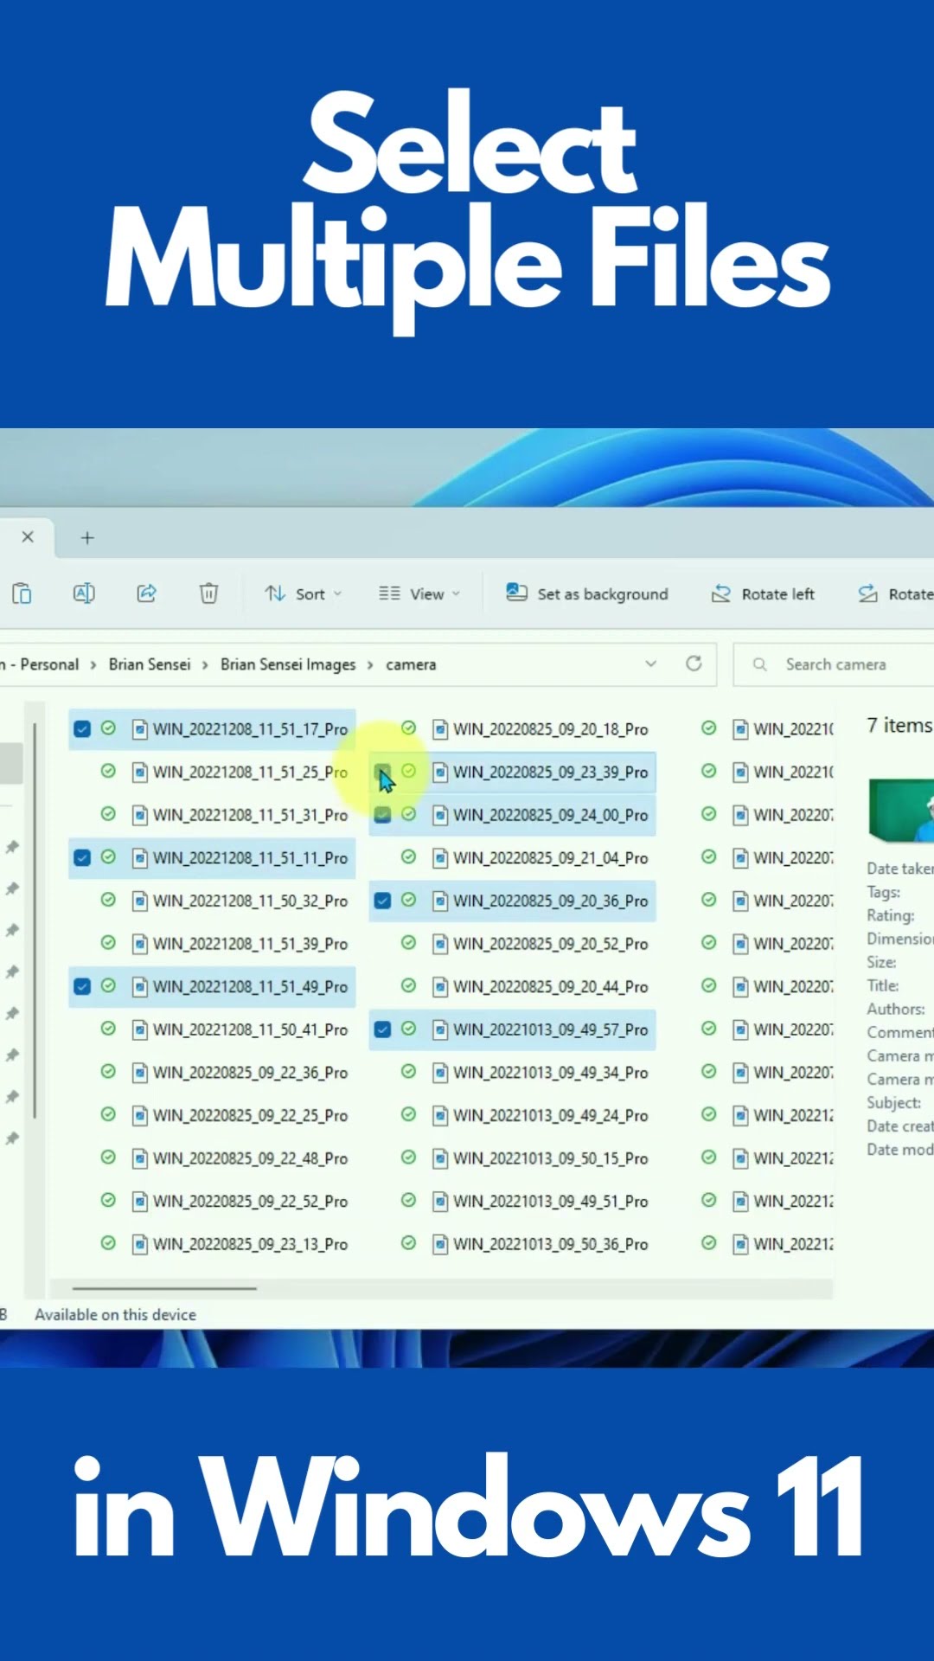The image size is (934, 1661).
Task: Toggle checkbox for WIN_20220825_09_23_39_Pro
Action: [x=382, y=772]
